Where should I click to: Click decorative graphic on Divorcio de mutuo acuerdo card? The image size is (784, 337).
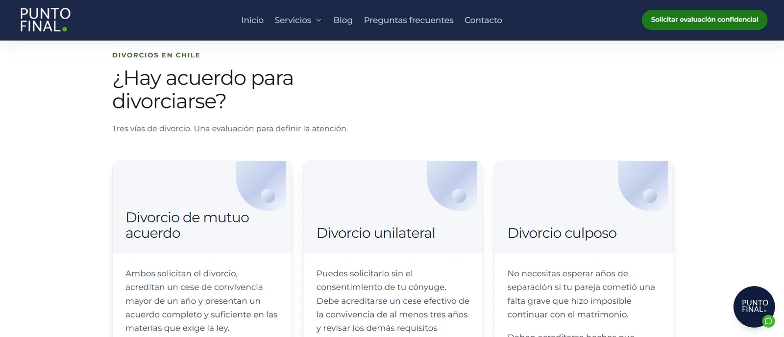(x=261, y=186)
